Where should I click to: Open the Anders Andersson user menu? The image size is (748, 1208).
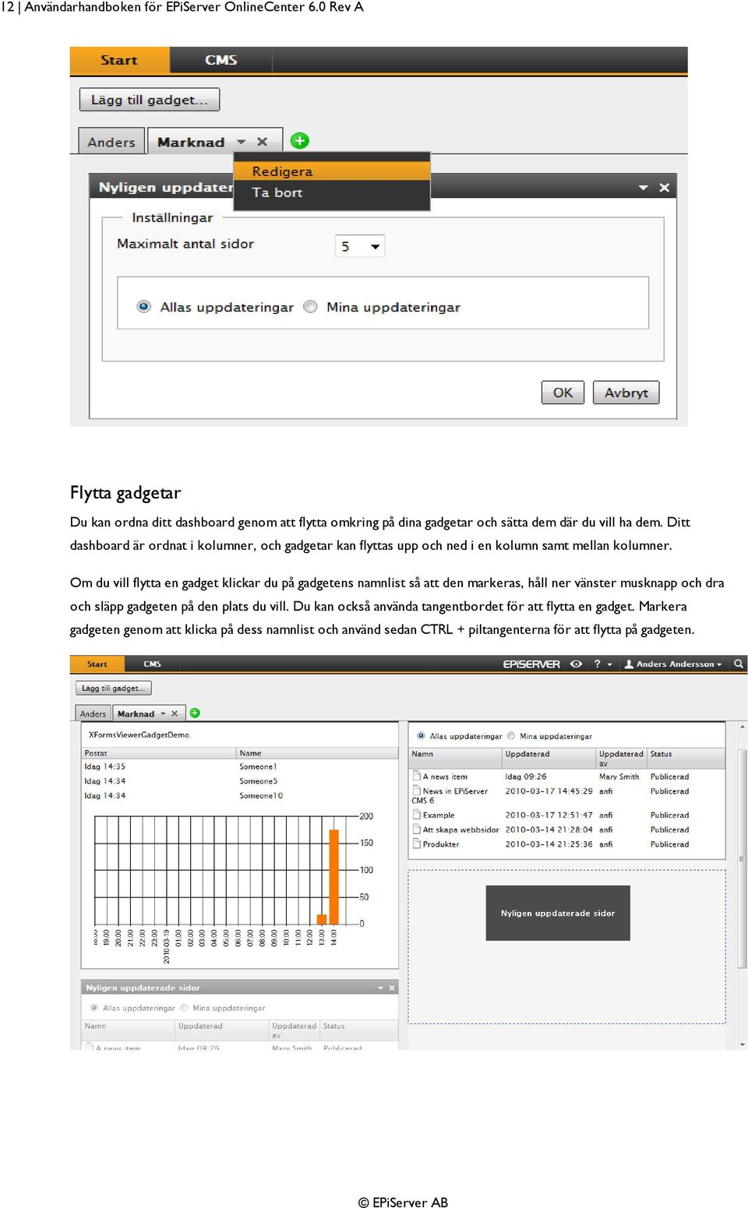coord(673,664)
